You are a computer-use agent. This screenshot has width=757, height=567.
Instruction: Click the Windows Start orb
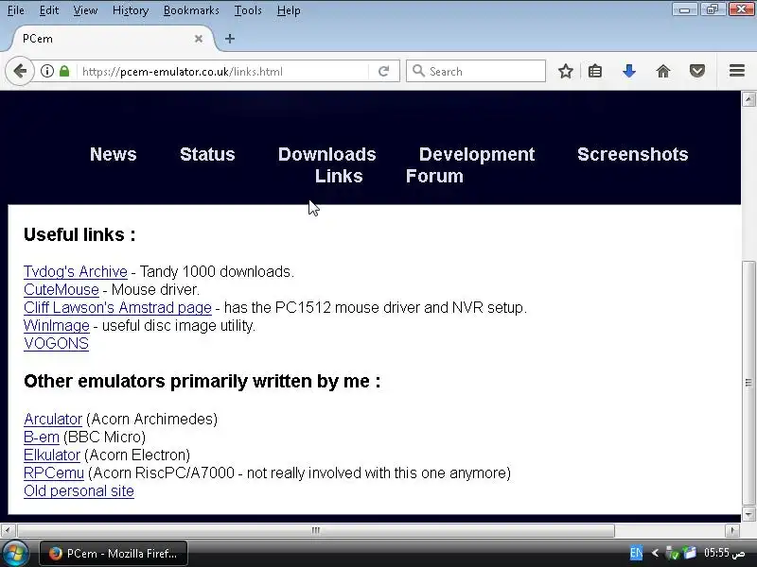(14, 554)
